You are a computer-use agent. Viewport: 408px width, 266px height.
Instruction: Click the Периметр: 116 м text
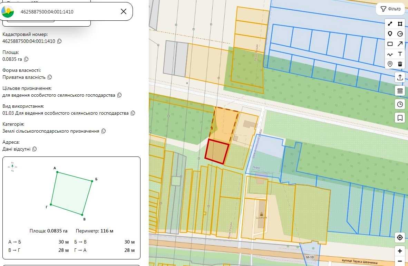95,231
